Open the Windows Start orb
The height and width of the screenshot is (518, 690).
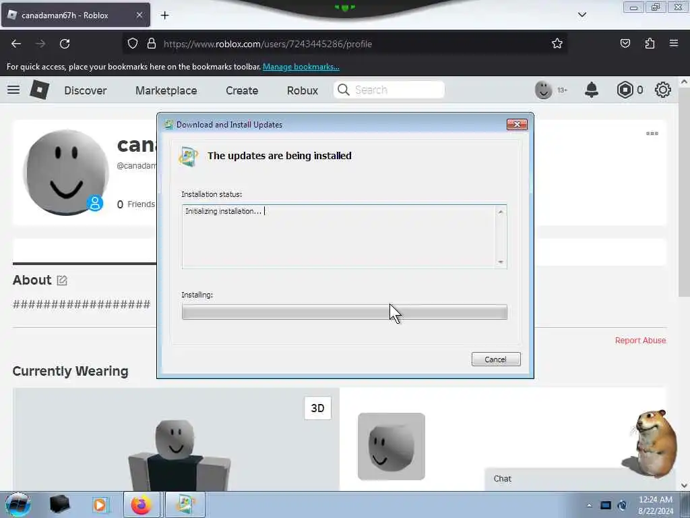click(18, 505)
